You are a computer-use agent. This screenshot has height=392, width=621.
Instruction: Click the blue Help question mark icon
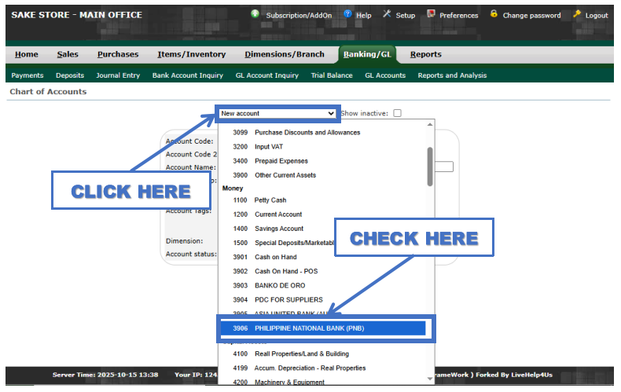click(x=347, y=14)
